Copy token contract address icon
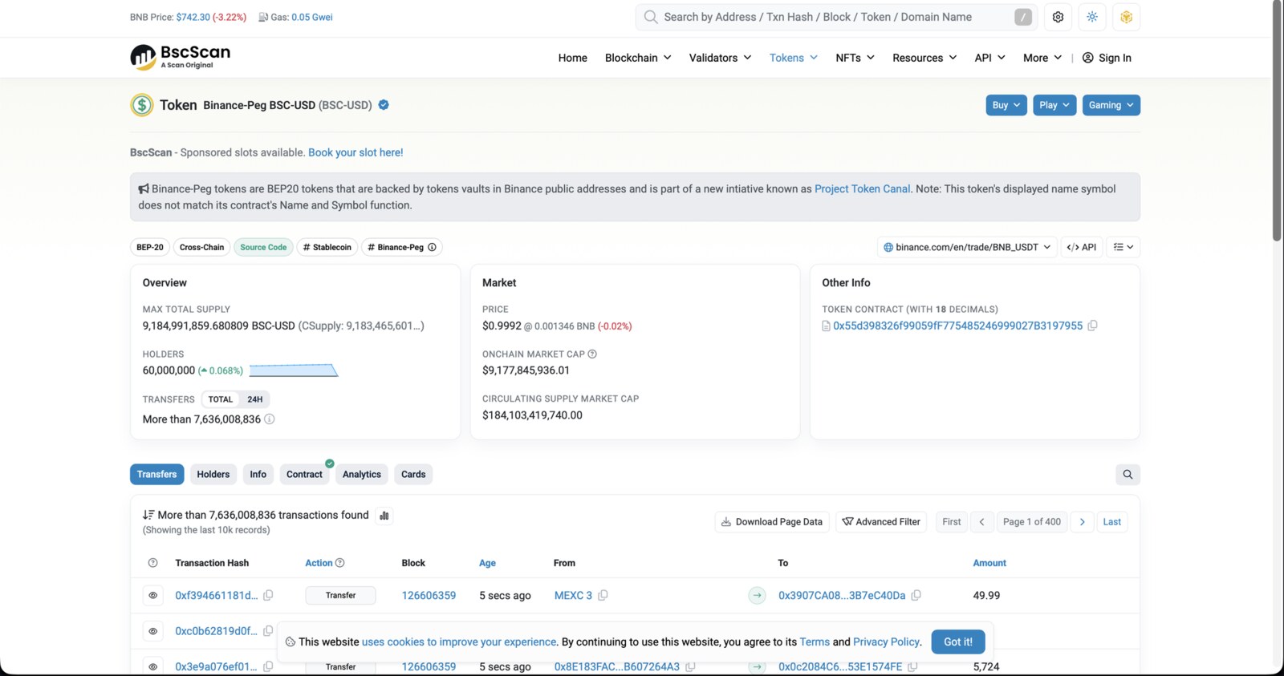 pos(1092,326)
